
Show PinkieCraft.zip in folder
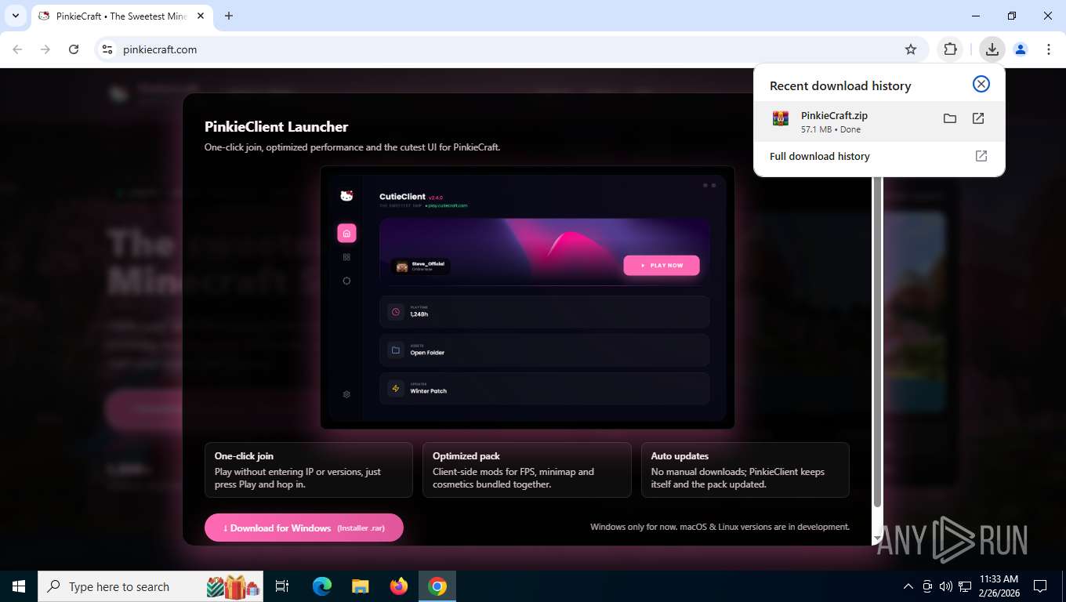pyautogui.click(x=949, y=118)
